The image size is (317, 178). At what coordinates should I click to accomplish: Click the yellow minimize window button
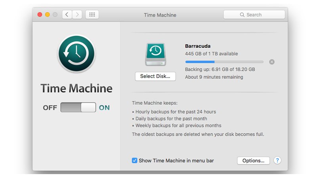click(x=48, y=15)
